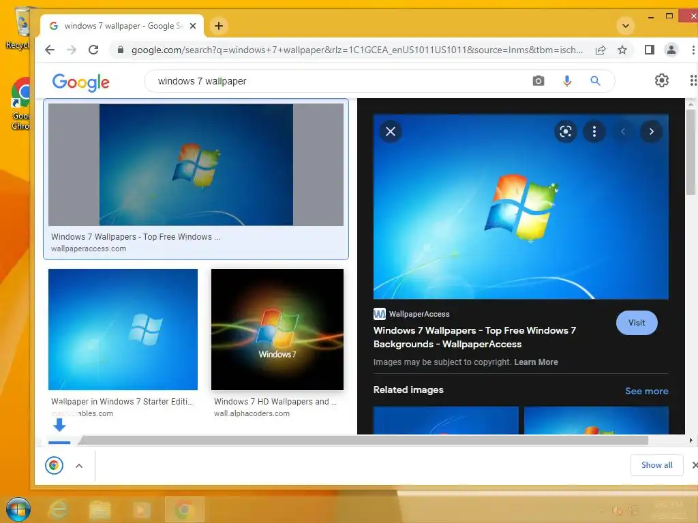Reload the page with the refresh icon

point(93,50)
